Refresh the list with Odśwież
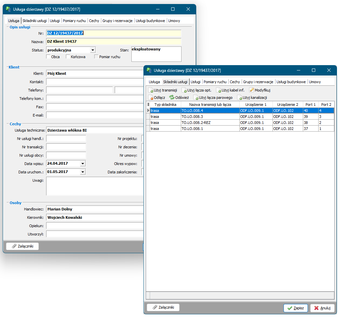The height and width of the screenshot is (318, 341). 179,98
